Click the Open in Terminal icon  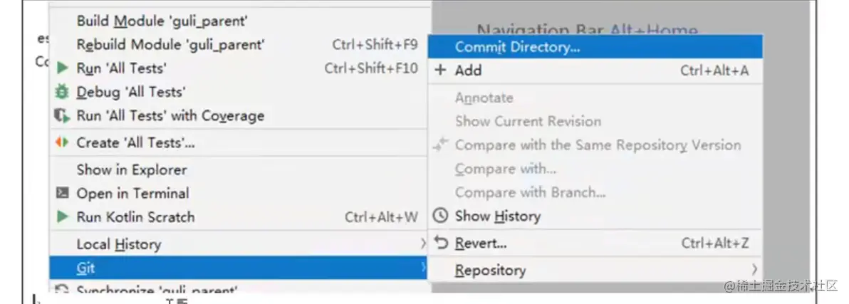[63, 193]
